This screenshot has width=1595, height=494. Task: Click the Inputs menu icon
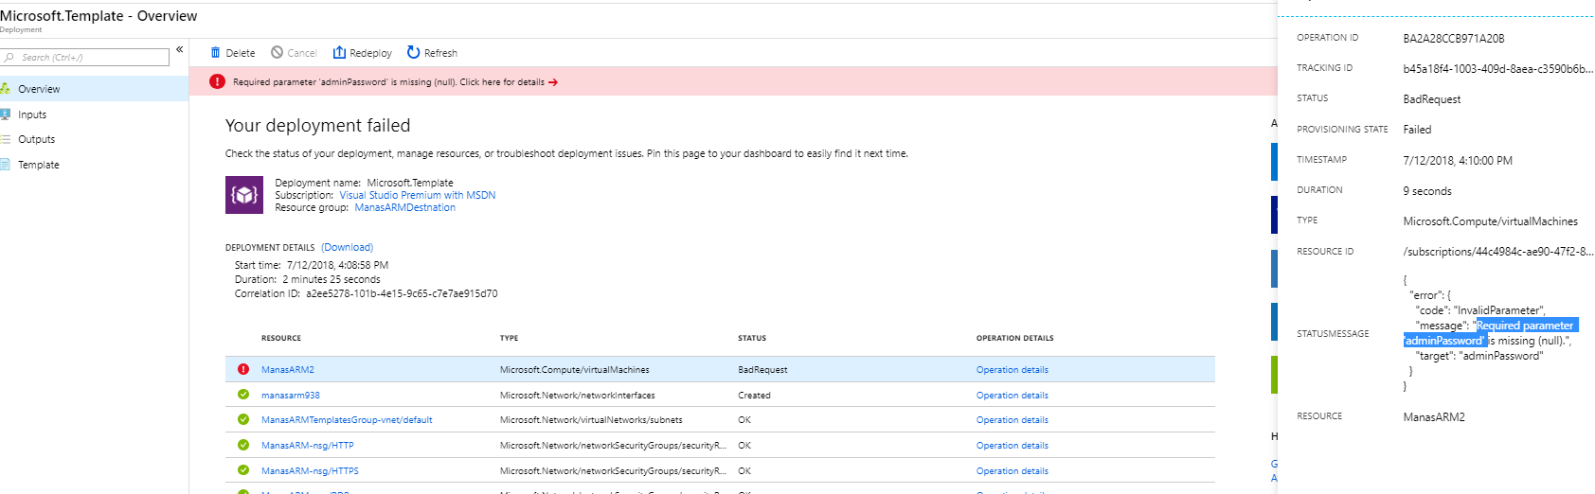tap(6, 115)
